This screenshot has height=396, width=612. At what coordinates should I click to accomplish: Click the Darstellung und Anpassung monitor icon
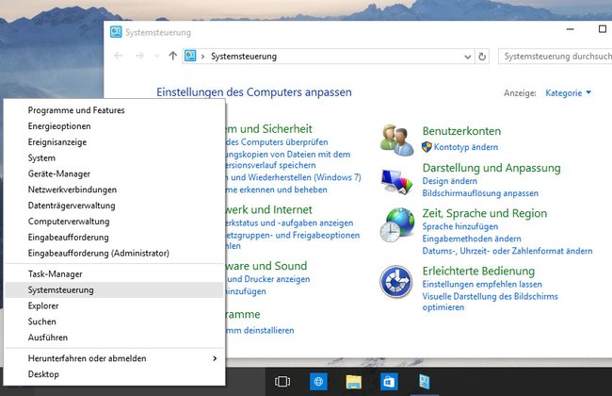397,182
